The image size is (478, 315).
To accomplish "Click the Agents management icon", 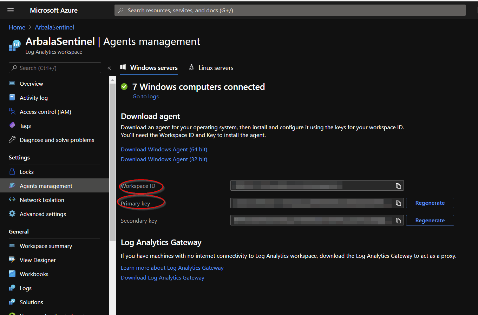I will (12, 185).
